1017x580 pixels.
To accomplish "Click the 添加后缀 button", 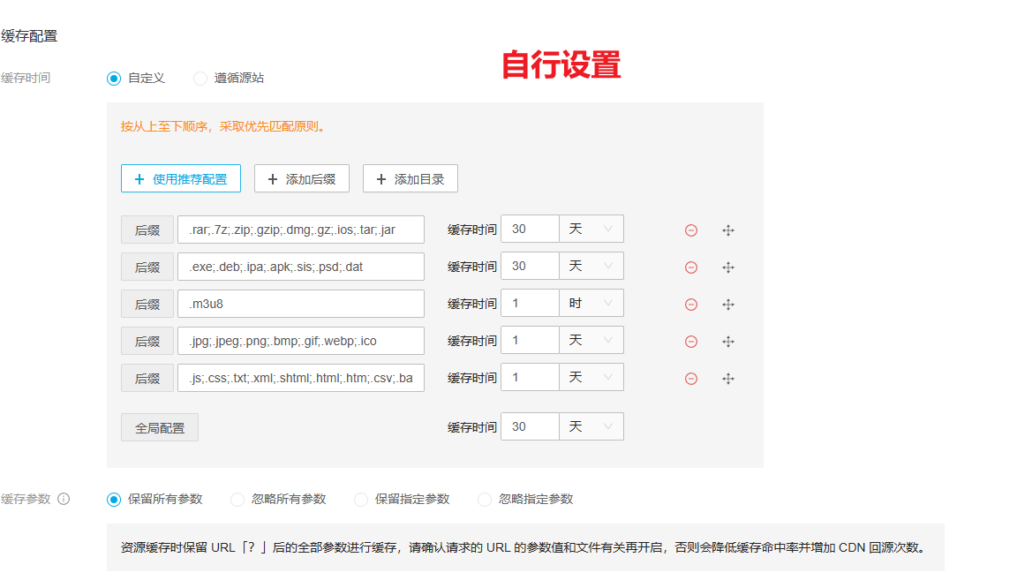I will 301,179.
